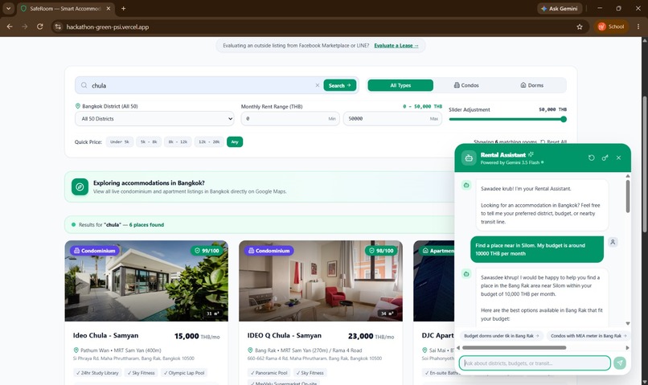Screen dimensions: 648x385
Task: Reset Rental Assistant chat with refresh icon
Action: click(592, 158)
